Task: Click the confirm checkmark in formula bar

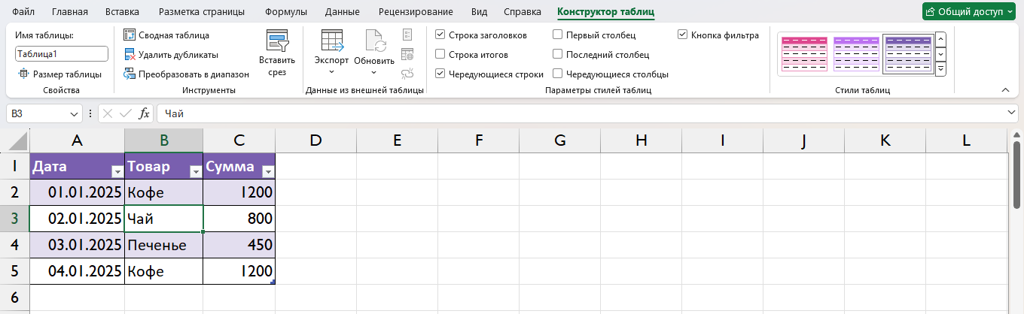Action: [126, 113]
